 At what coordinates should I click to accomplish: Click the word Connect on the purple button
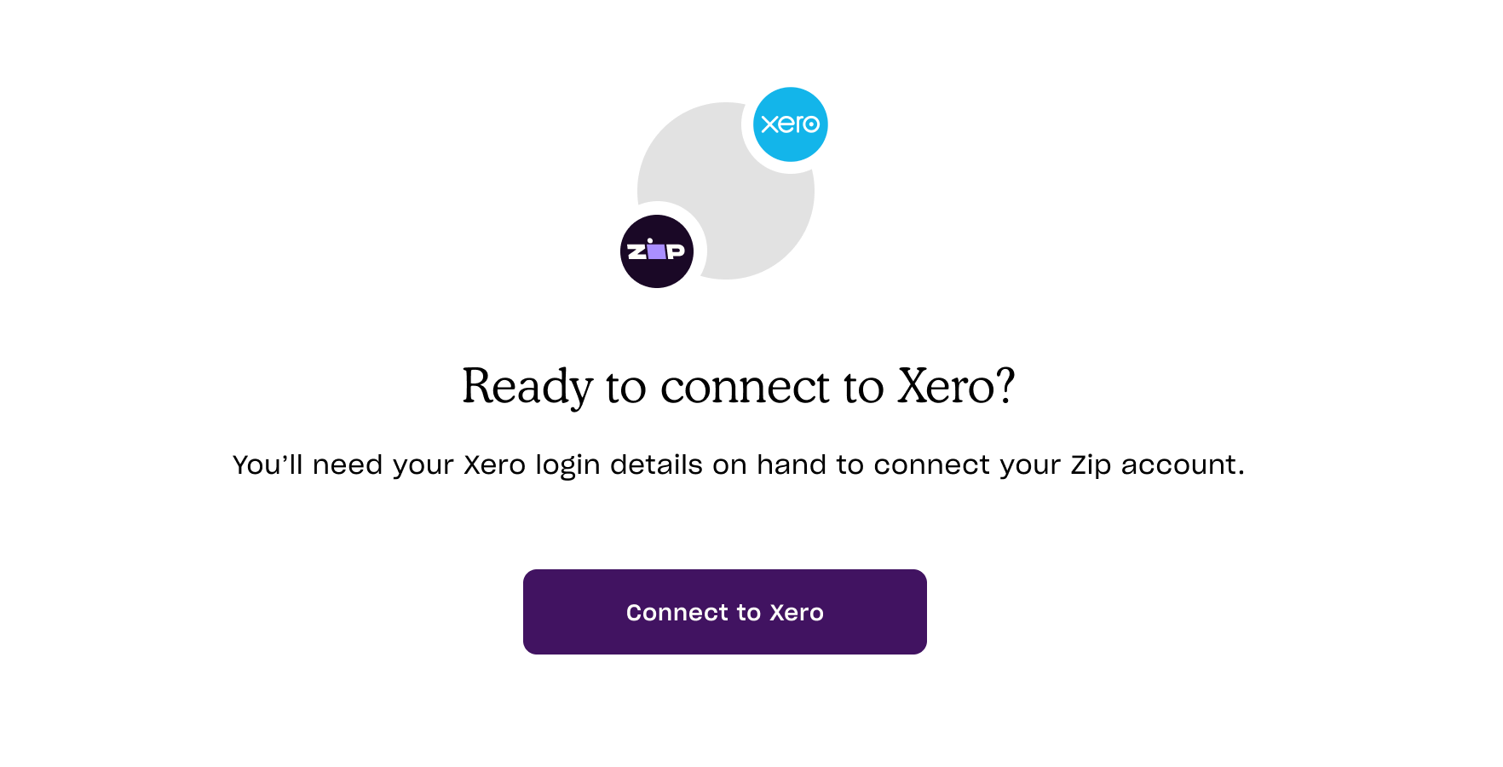click(x=677, y=613)
